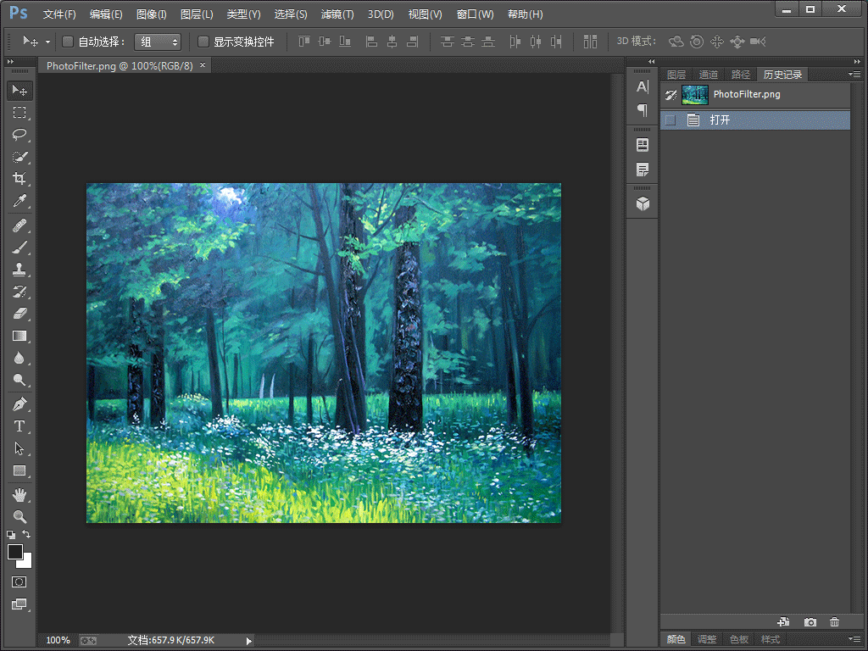Select the 打开 history state
This screenshot has width=868, height=651.
(755, 120)
